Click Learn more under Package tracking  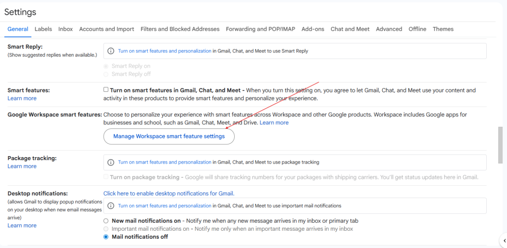22,166
